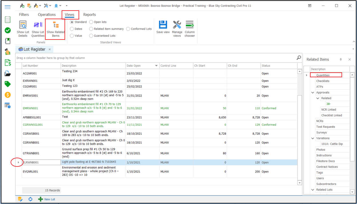Select the Open lots radio button
Screen dimensions: 357x204
point(91,22)
